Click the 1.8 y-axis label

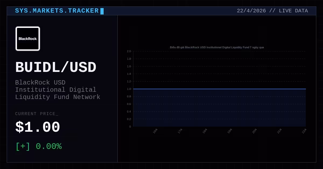pyautogui.click(x=129, y=59)
